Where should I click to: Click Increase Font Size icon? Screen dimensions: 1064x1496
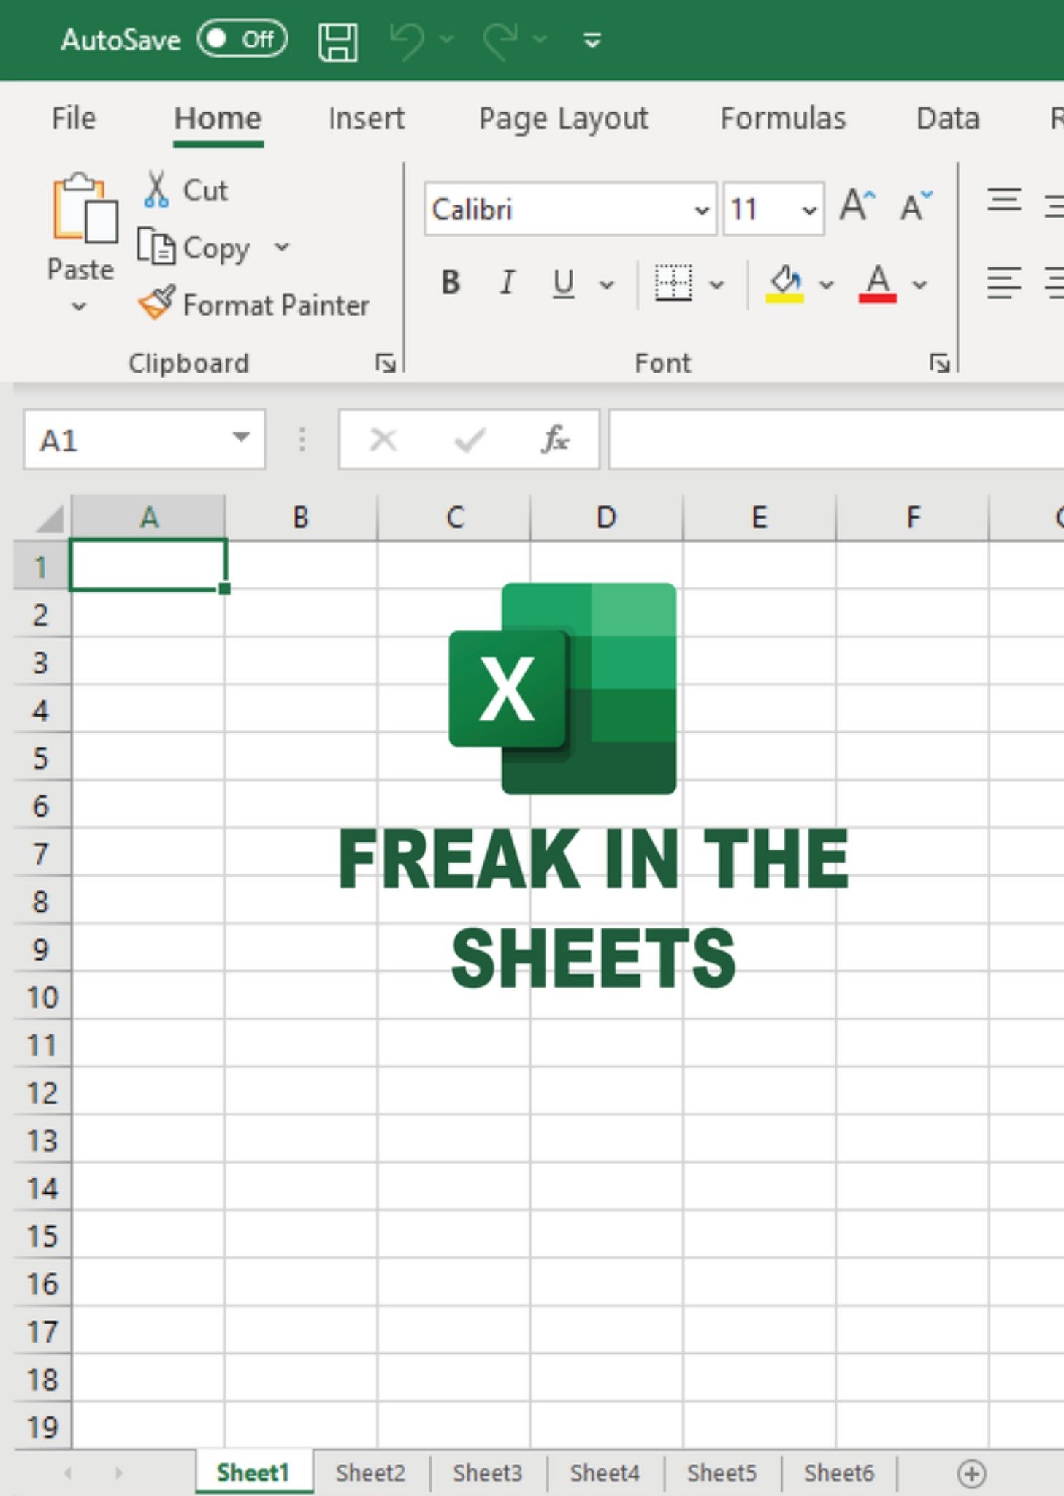pos(857,205)
